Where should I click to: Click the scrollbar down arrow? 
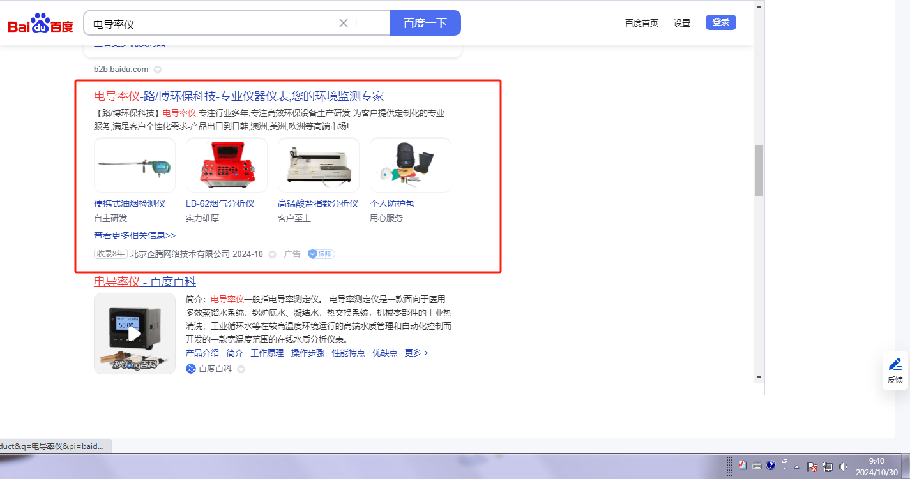[759, 377]
